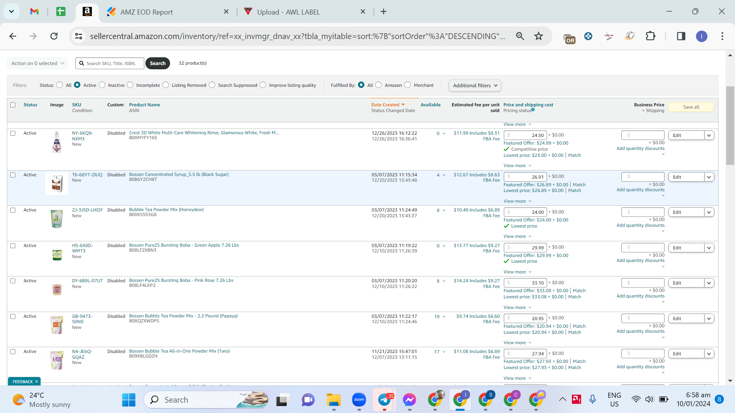Open the browser zoom magnifier icon

click(x=520, y=36)
